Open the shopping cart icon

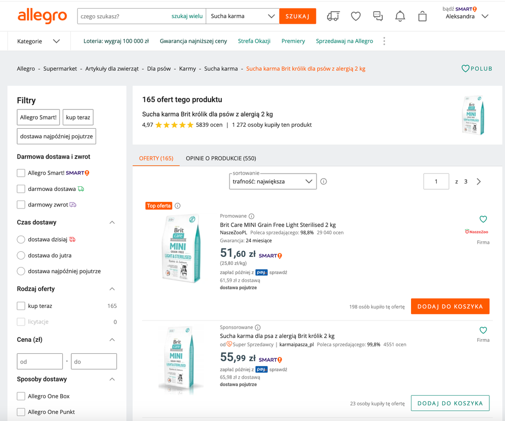point(423,16)
